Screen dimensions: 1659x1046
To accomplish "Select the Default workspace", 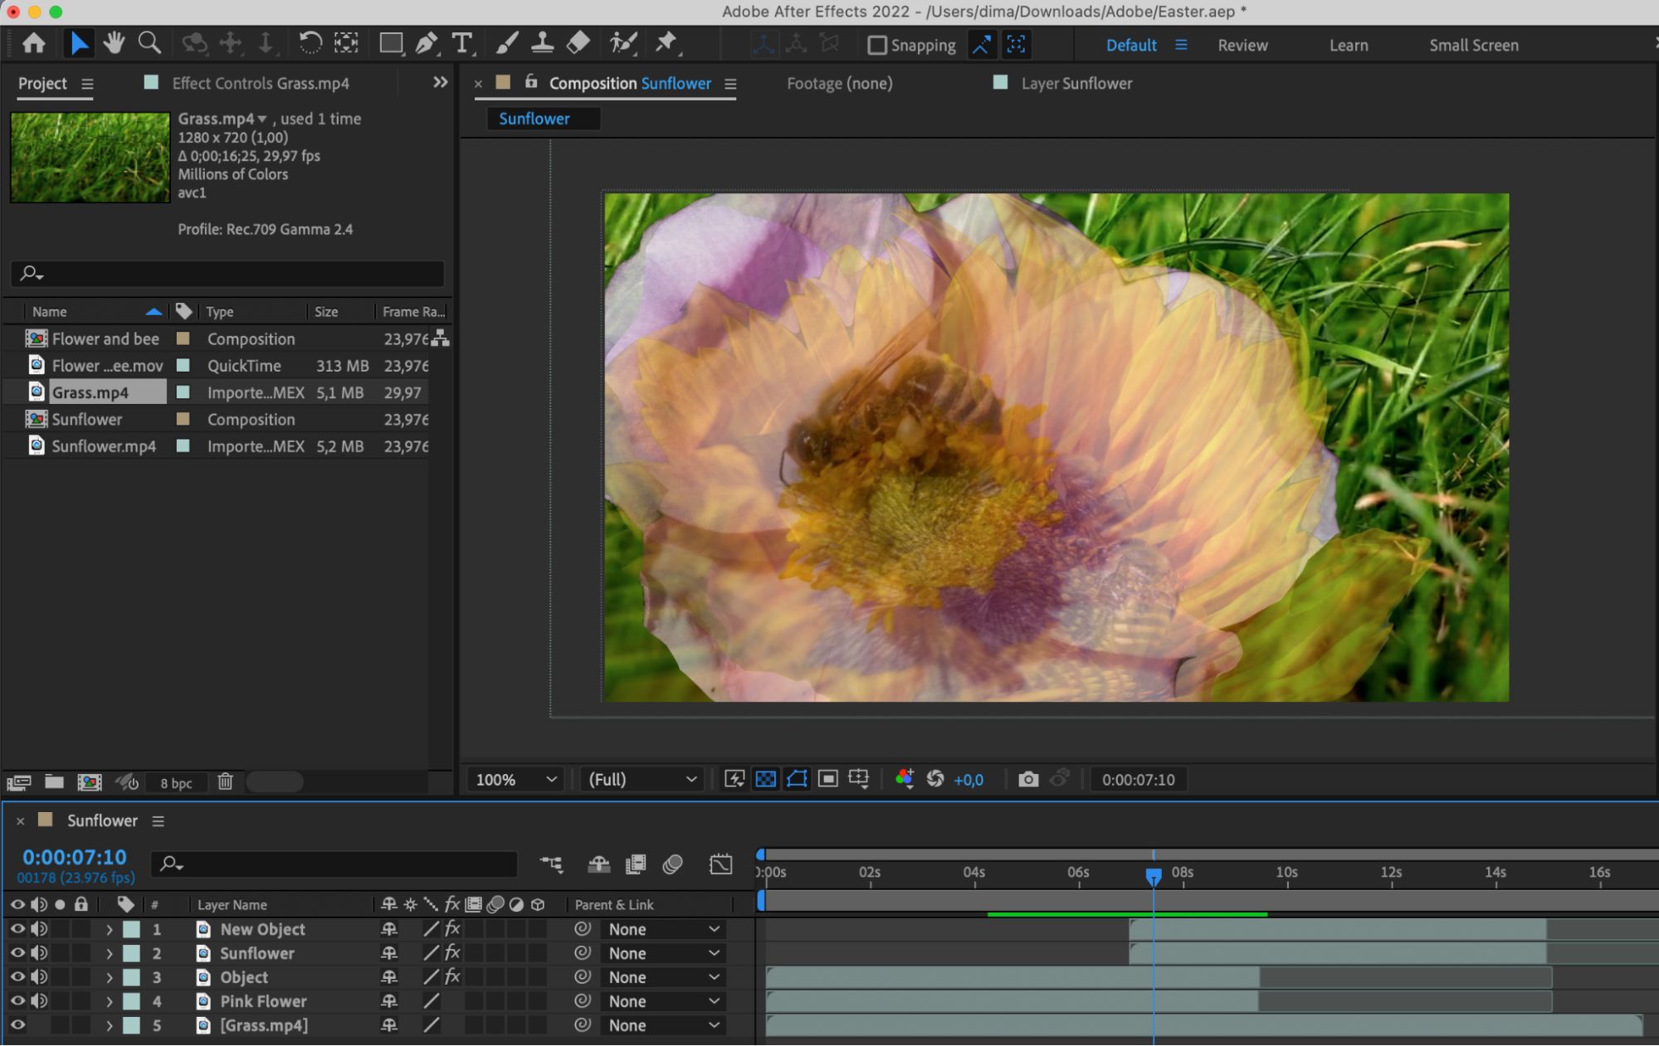I will pos(1131,46).
